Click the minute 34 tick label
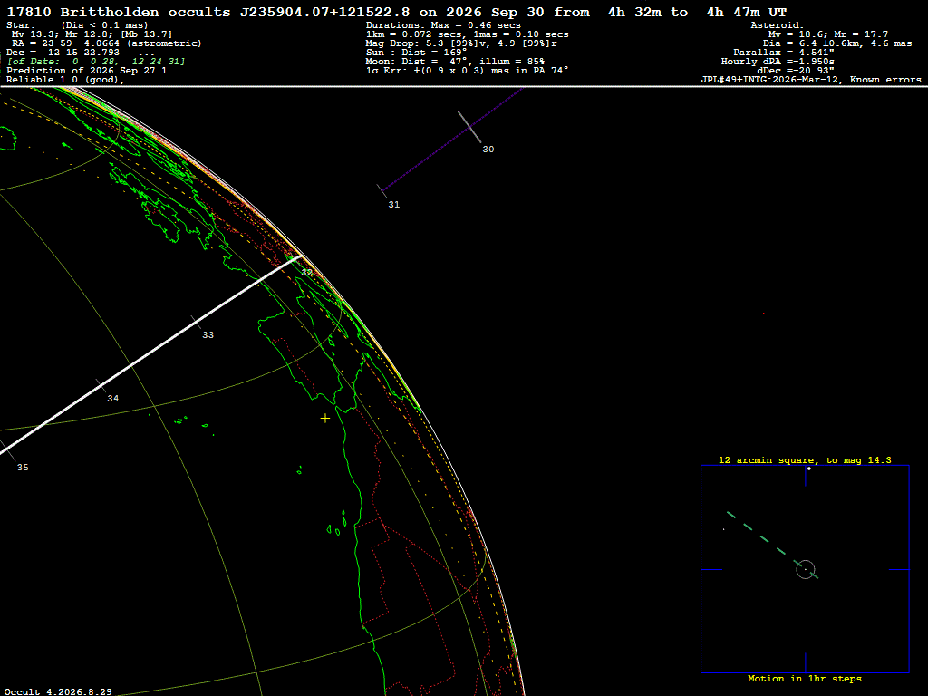The width and height of the screenshot is (928, 696). point(113,399)
